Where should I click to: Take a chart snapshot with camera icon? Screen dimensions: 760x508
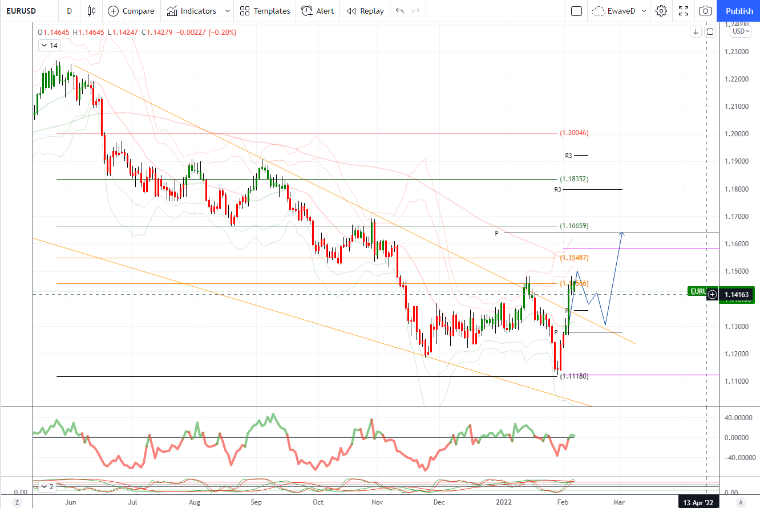click(x=706, y=11)
